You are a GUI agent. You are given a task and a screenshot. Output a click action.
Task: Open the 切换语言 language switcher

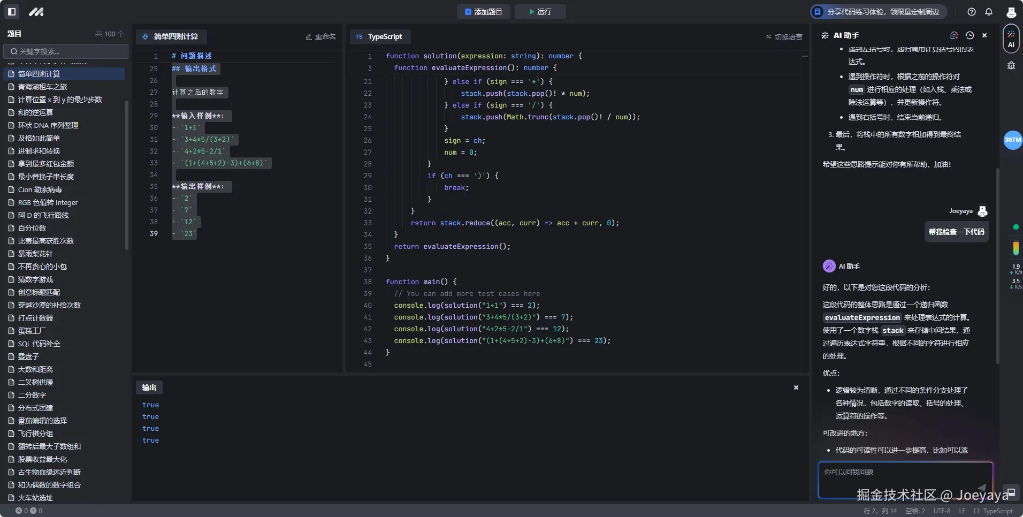(784, 37)
